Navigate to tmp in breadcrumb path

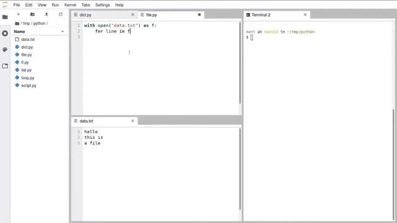pos(26,24)
